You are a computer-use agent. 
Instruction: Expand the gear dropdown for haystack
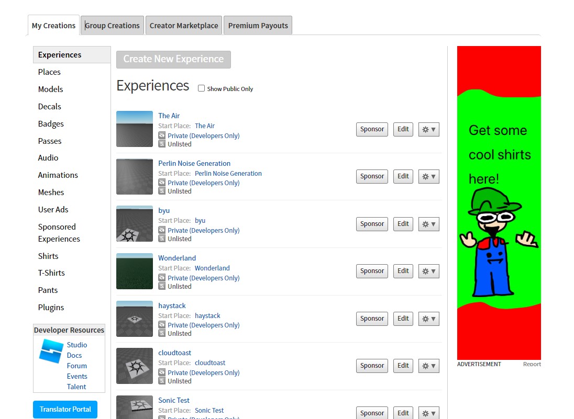click(429, 319)
